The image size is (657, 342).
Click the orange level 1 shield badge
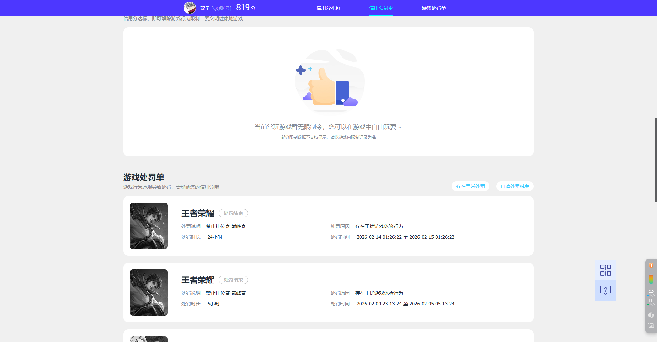pyautogui.click(x=651, y=266)
